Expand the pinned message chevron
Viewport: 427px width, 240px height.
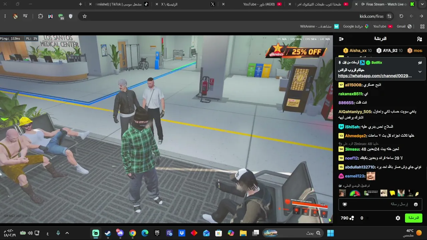[x=420, y=72]
